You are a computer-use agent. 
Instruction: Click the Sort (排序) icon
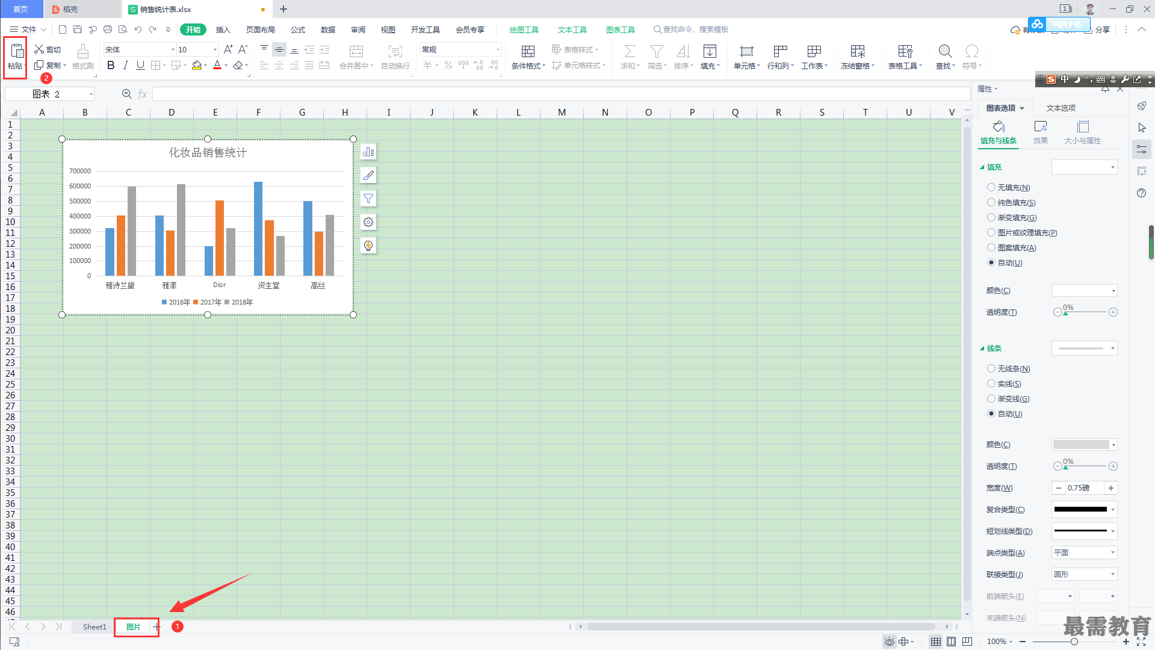(x=683, y=51)
